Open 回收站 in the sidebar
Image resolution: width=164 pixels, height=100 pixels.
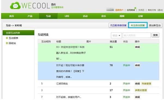12,43
